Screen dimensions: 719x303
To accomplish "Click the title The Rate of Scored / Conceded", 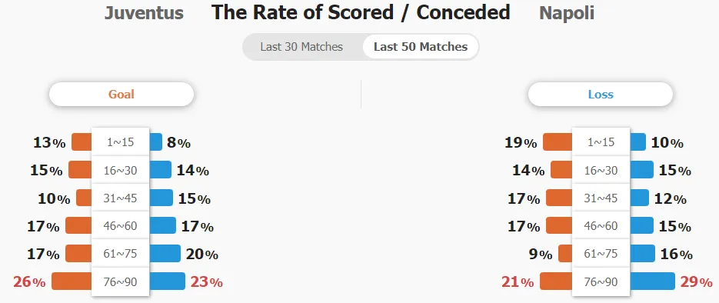I will tap(361, 13).
